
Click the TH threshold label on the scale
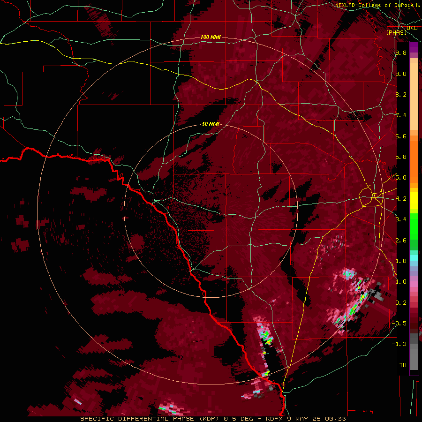point(403,365)
